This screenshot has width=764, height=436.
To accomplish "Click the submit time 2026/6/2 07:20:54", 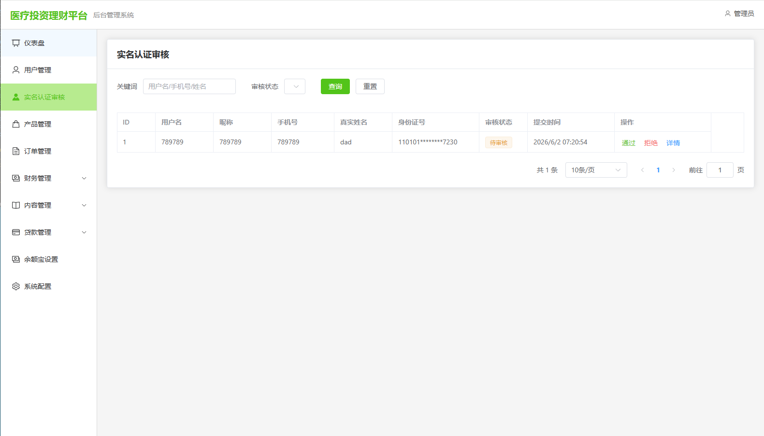I will [561, 142].
